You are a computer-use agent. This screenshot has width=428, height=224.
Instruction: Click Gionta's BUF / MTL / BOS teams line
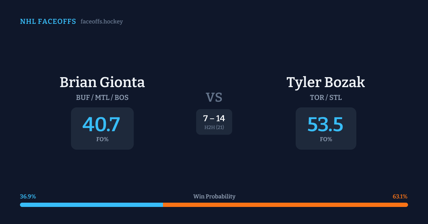(x=102, y=97)
